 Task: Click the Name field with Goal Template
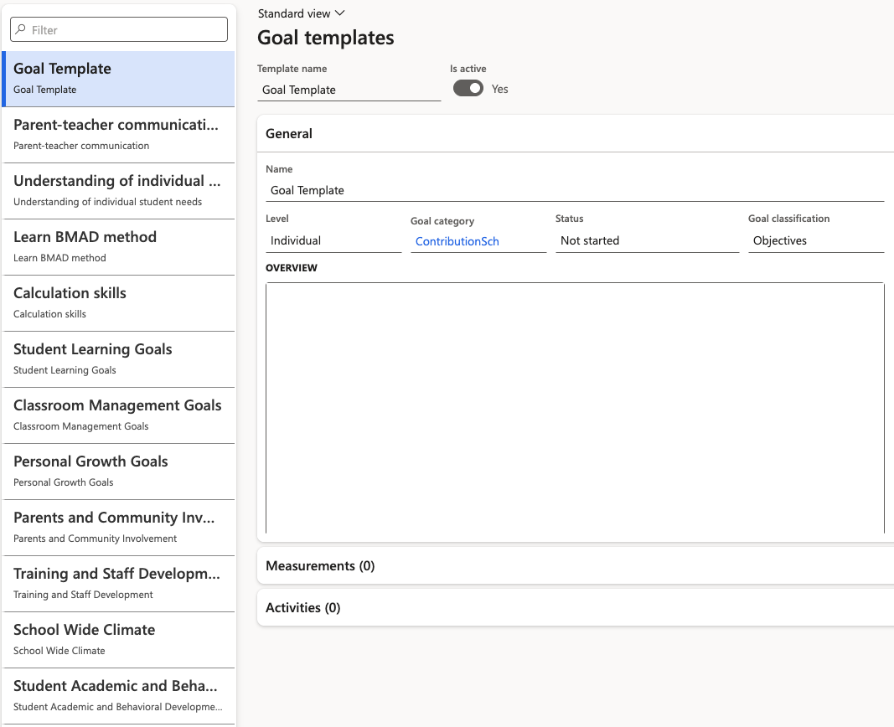pyautogui.click(x=575, y=190)
